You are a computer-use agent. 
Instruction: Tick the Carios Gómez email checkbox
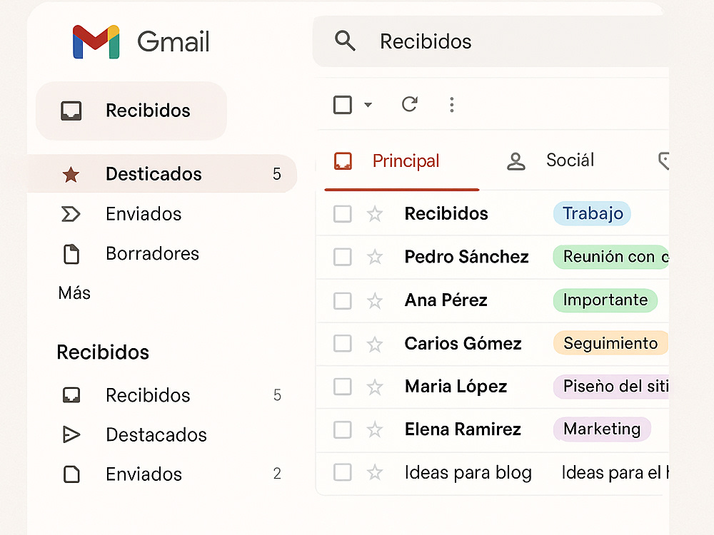[343, 344]
